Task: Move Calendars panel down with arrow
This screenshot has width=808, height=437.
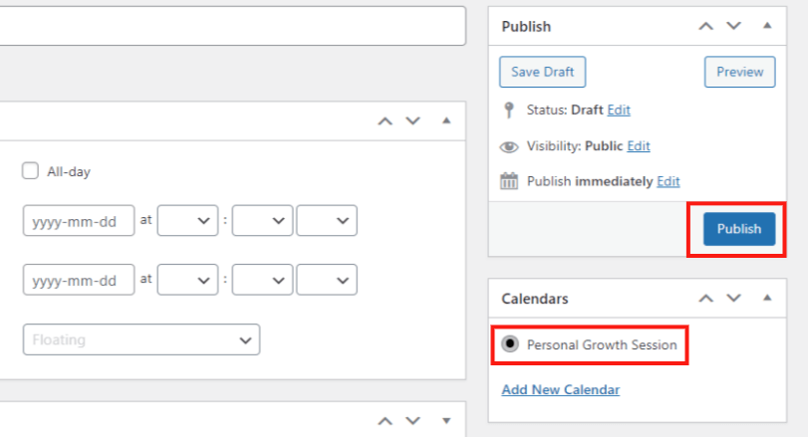Action: (734, 298)
